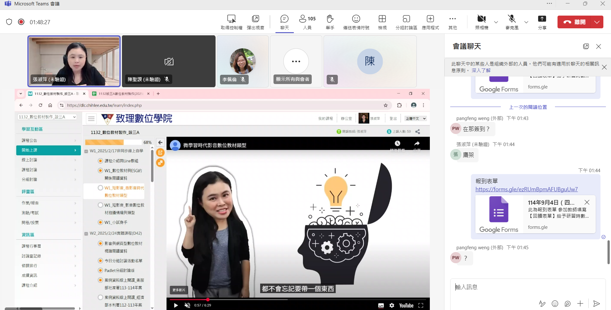Pop out the meeting chat panel

(586, 46)
